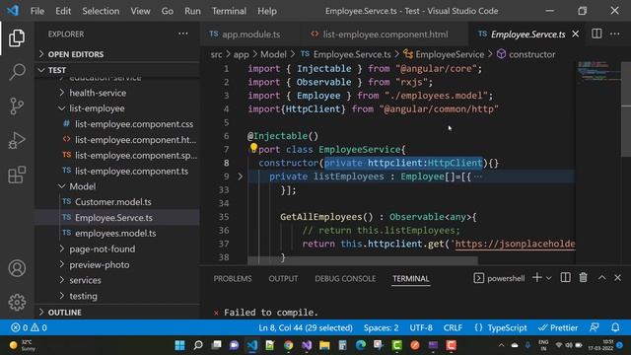Open editor more actions ellipsis

click(x=615, y=34)
